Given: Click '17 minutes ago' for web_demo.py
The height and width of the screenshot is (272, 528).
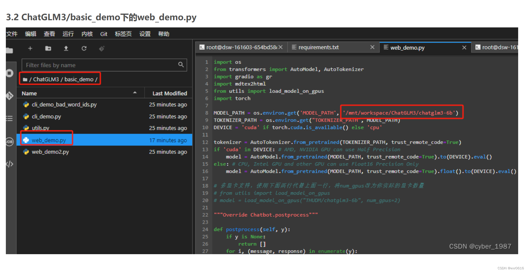Looking at the screenshot, I should coord(168,140).
